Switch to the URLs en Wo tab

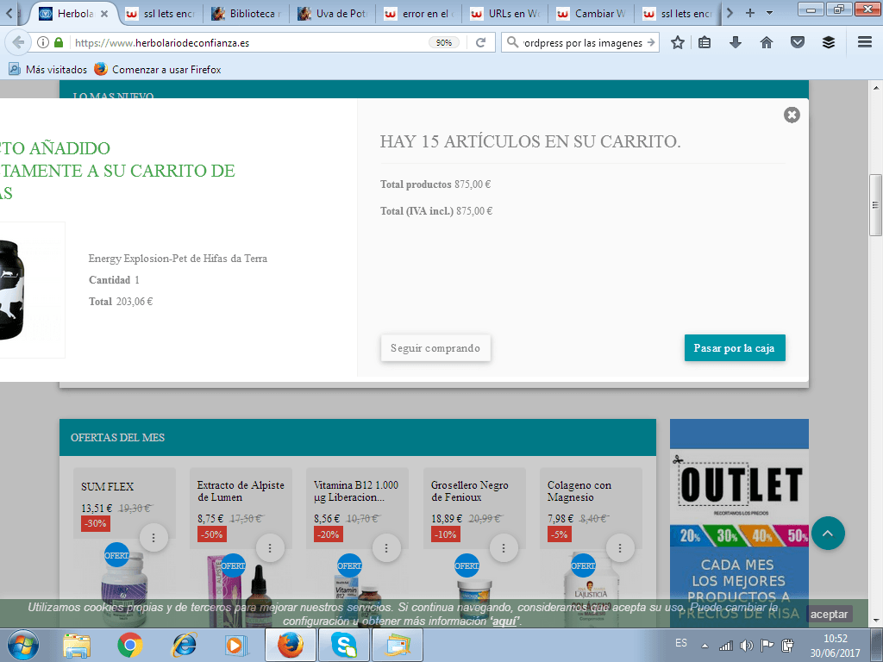click(505, 14)
